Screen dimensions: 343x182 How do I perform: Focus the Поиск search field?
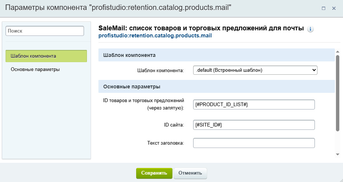45,31
